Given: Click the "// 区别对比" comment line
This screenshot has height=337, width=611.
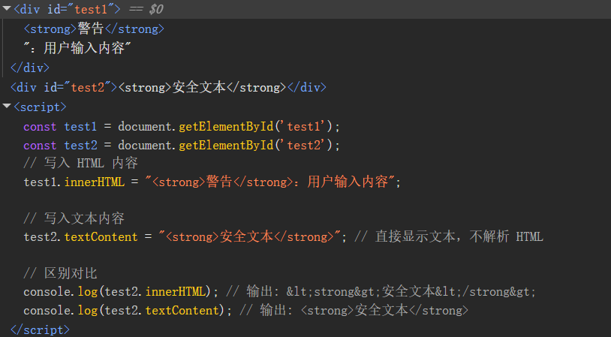Looking at the screenshot, I should (60, 273).
